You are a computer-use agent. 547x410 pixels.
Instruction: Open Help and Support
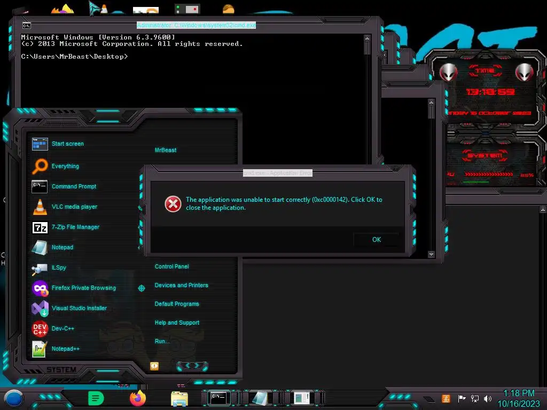(x=177, y=323)
